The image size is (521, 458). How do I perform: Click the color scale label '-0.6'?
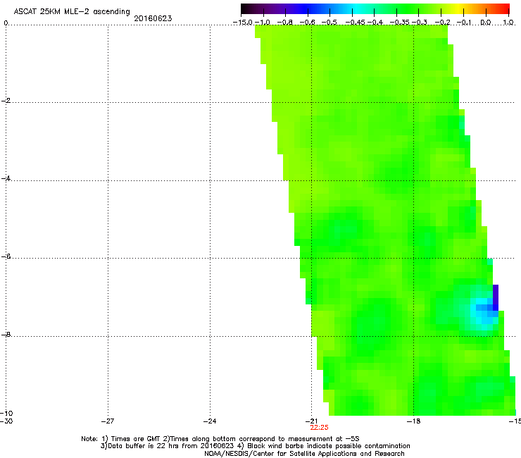[x=308, y=23]
